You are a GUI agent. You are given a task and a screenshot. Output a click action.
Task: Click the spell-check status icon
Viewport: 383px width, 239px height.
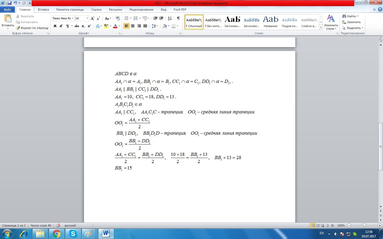(x=58, y=225)
